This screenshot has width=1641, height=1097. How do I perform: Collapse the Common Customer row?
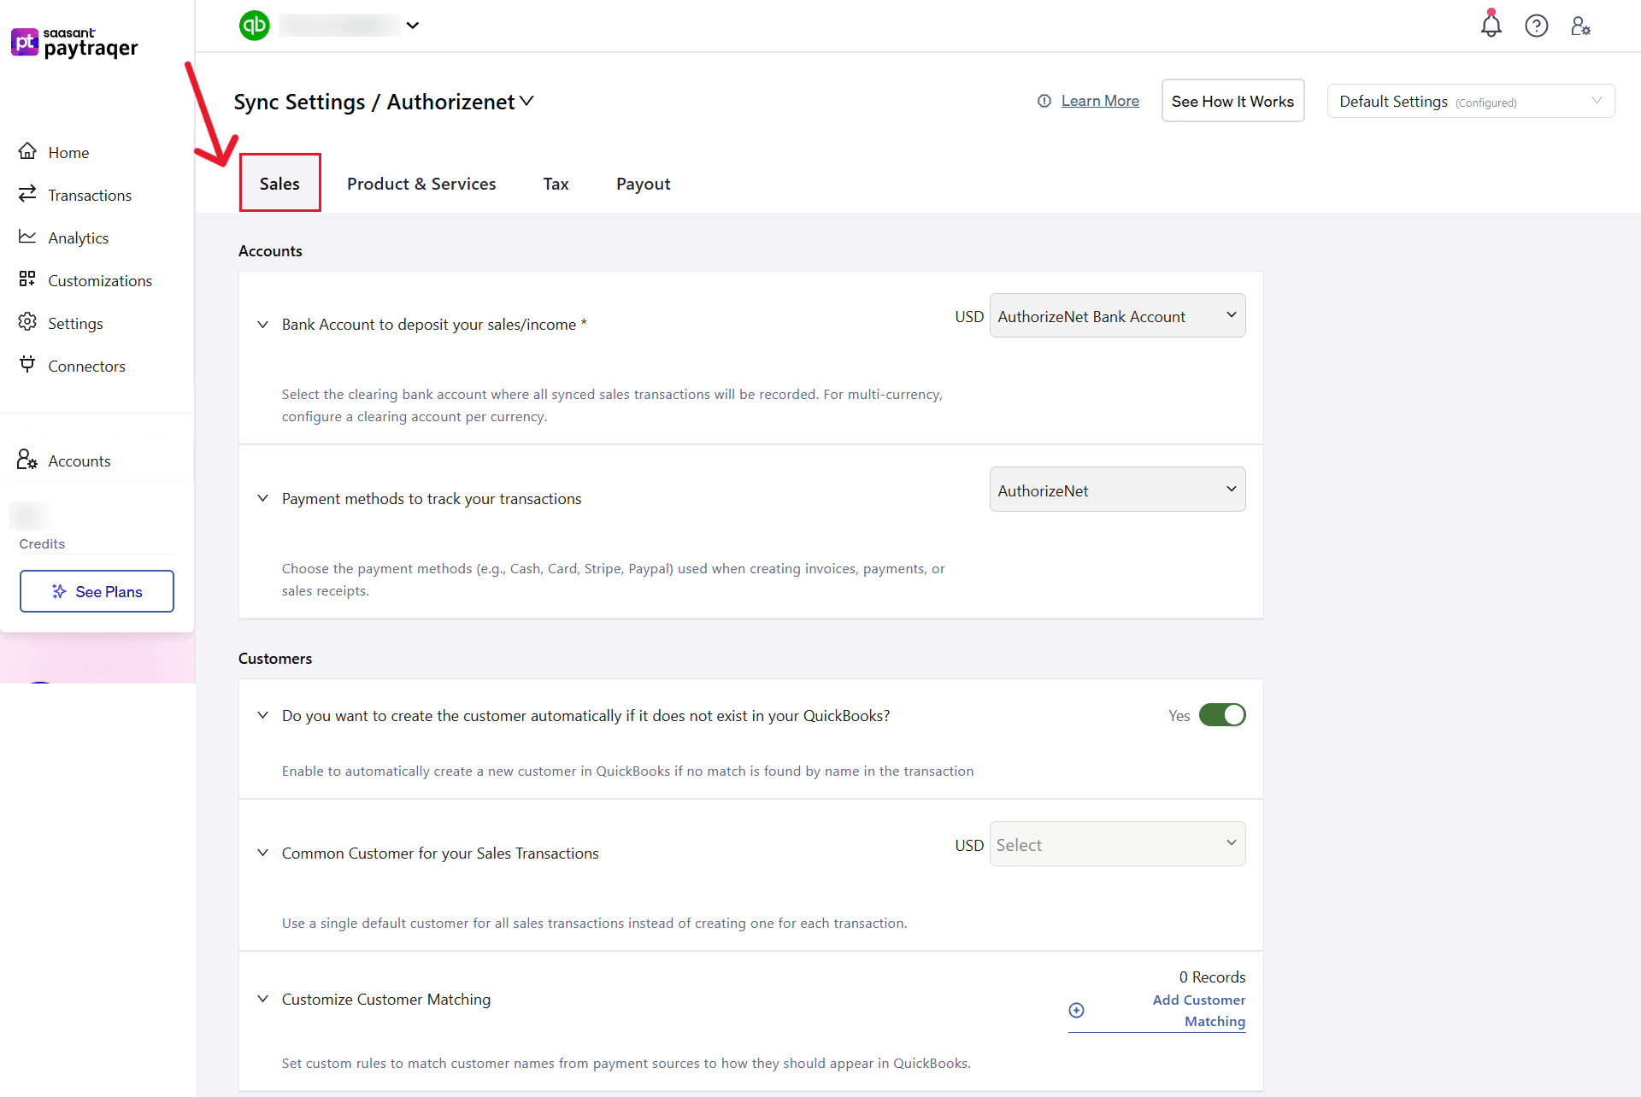coord(263,853)
